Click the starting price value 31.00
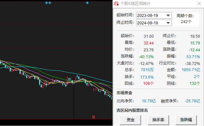 [149, 36]
